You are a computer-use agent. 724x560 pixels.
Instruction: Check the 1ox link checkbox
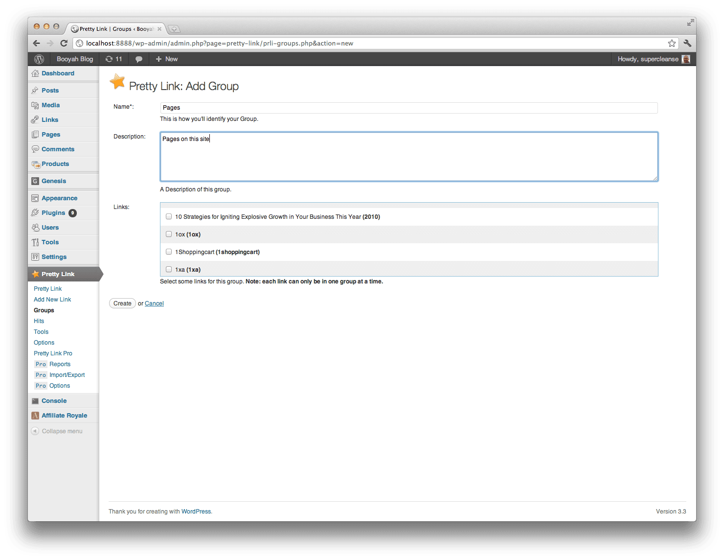[169, 234]
